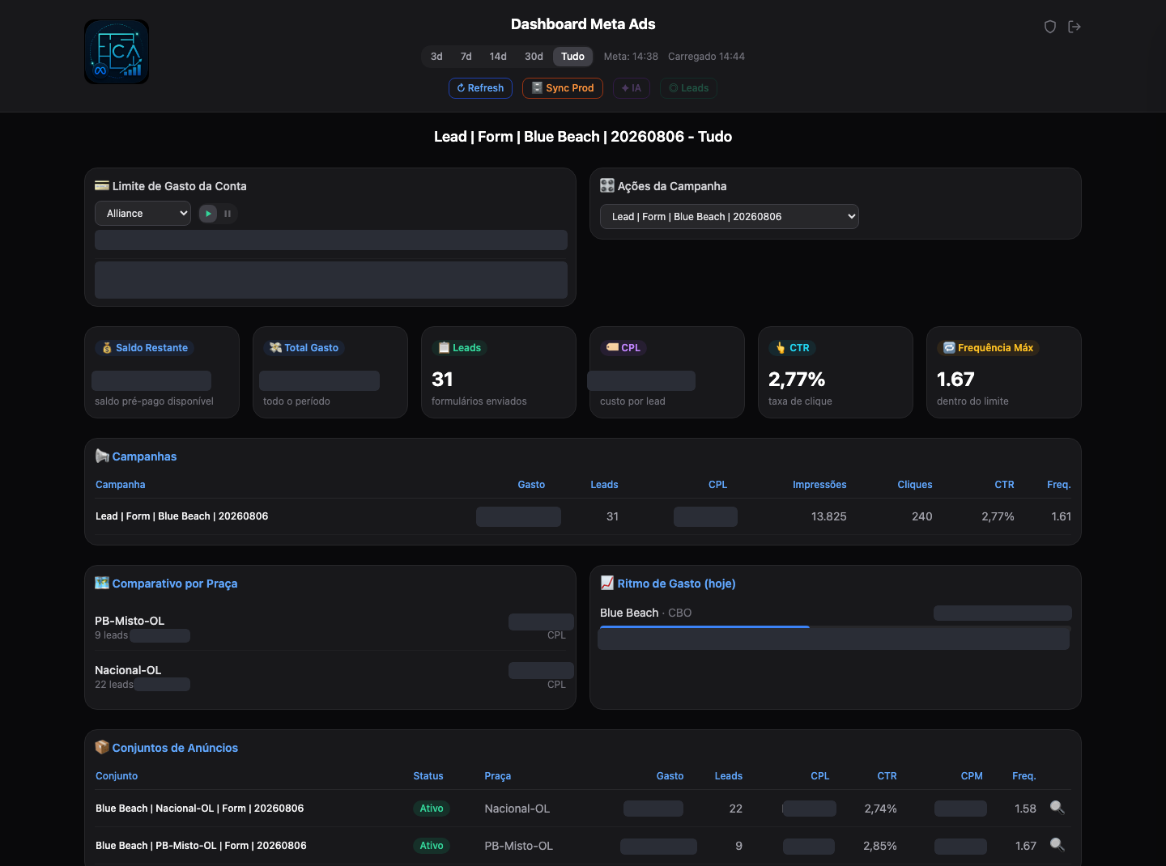Image resolution: width=1166 pixels, height=866 pixels.
Task: Resume account spending with play button
Action: click(208, 214)
